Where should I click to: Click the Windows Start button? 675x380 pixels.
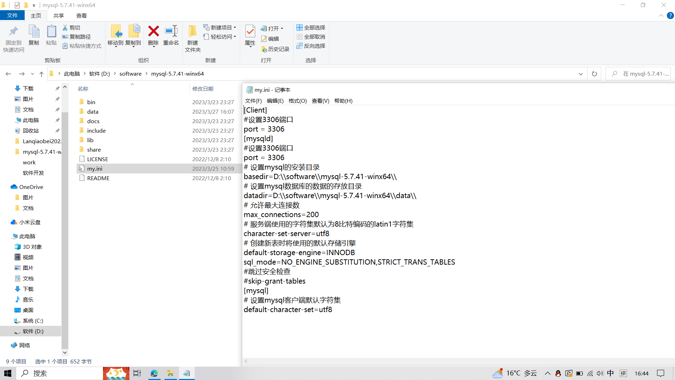point(8,373)
